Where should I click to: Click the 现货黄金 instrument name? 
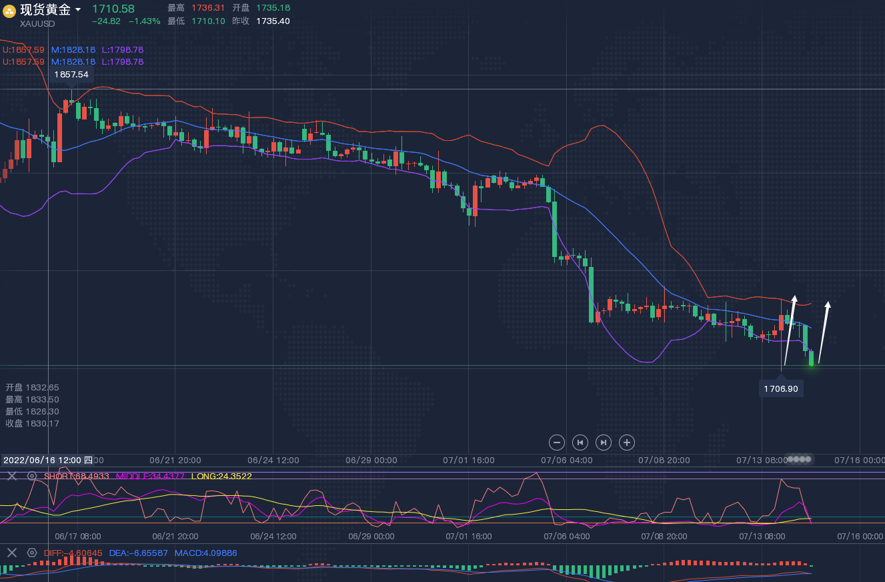click(45, 9)
